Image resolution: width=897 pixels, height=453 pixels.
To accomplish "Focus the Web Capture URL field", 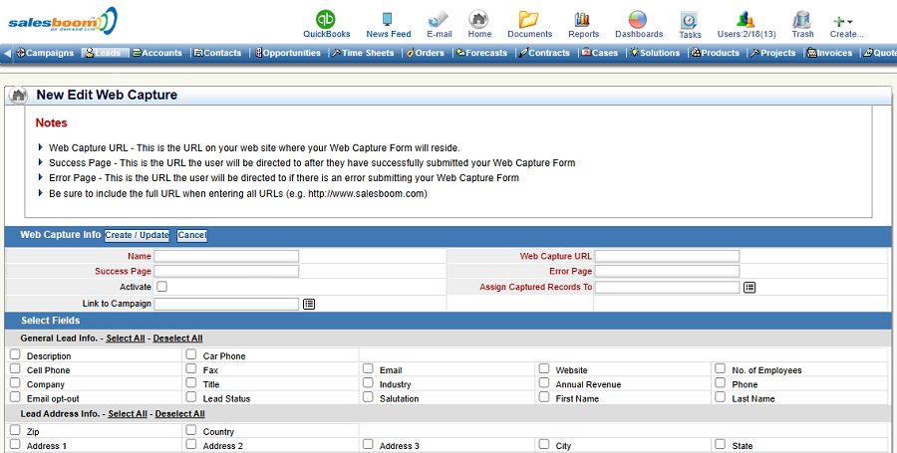I will click(x=667, y=256).
